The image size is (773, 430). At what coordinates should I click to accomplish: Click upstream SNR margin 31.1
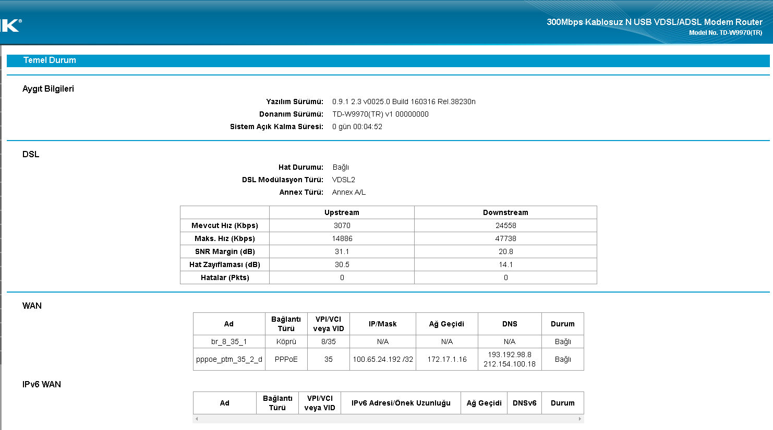[x=342, y=251]
